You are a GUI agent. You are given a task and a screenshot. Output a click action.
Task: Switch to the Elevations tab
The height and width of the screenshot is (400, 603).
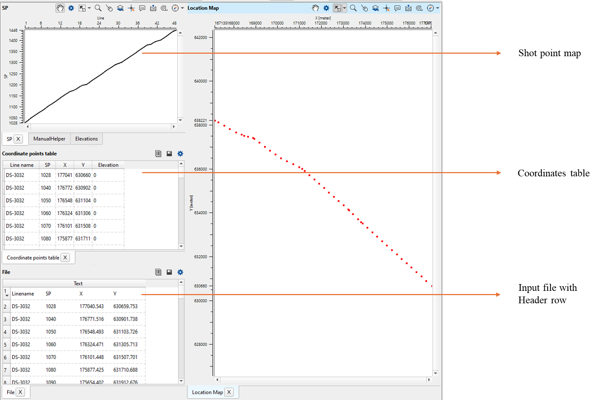click(x=86, y=139)
